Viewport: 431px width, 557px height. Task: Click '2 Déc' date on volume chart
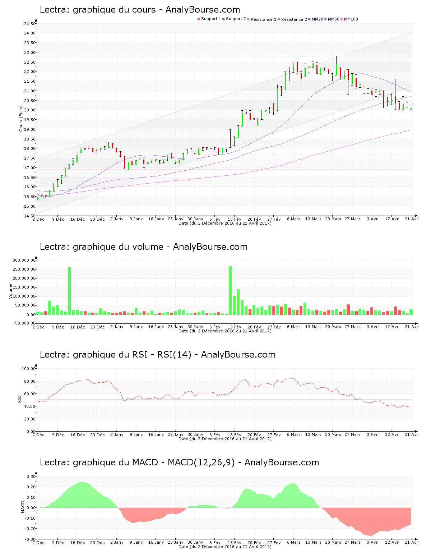38,327
